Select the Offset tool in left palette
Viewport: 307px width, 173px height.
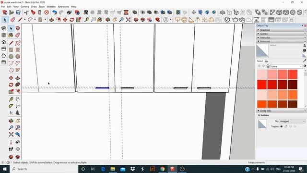pos(18,91)
